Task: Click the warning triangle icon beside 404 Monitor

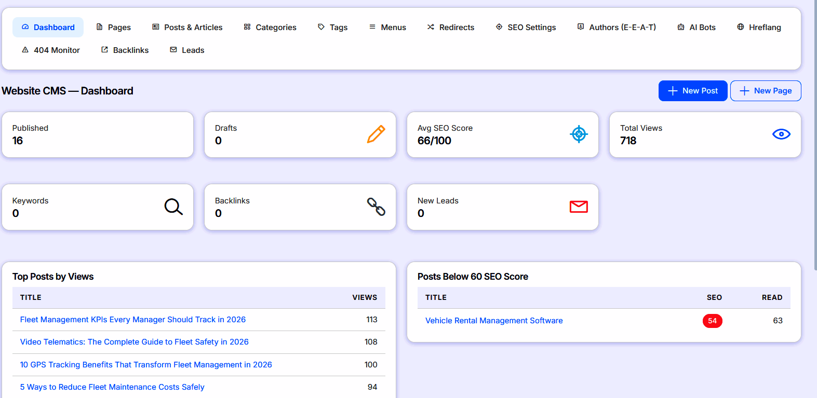Action: (25, 50)
